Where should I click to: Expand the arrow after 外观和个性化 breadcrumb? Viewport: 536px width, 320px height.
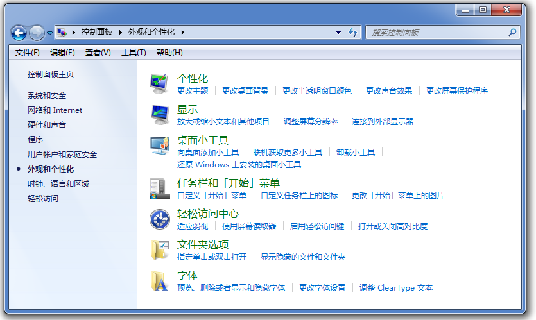(183, 33)
